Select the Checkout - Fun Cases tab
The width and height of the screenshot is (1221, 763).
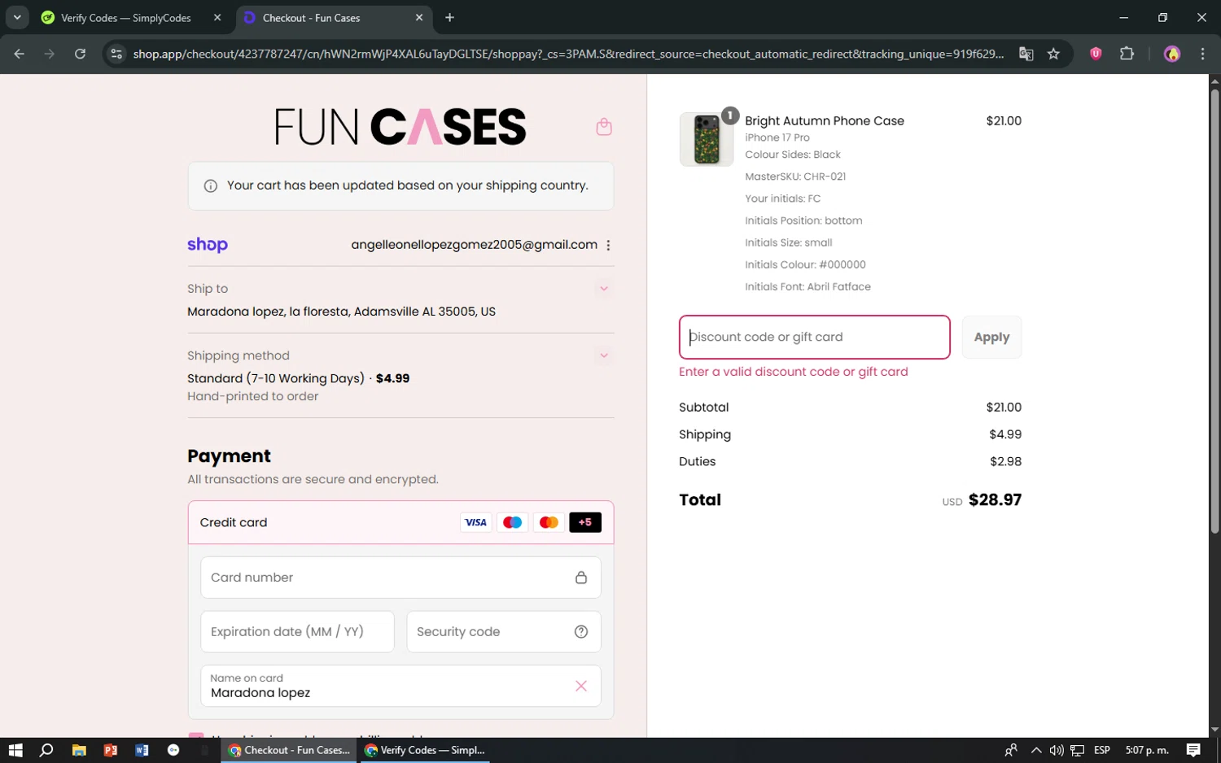click(311, 18)
